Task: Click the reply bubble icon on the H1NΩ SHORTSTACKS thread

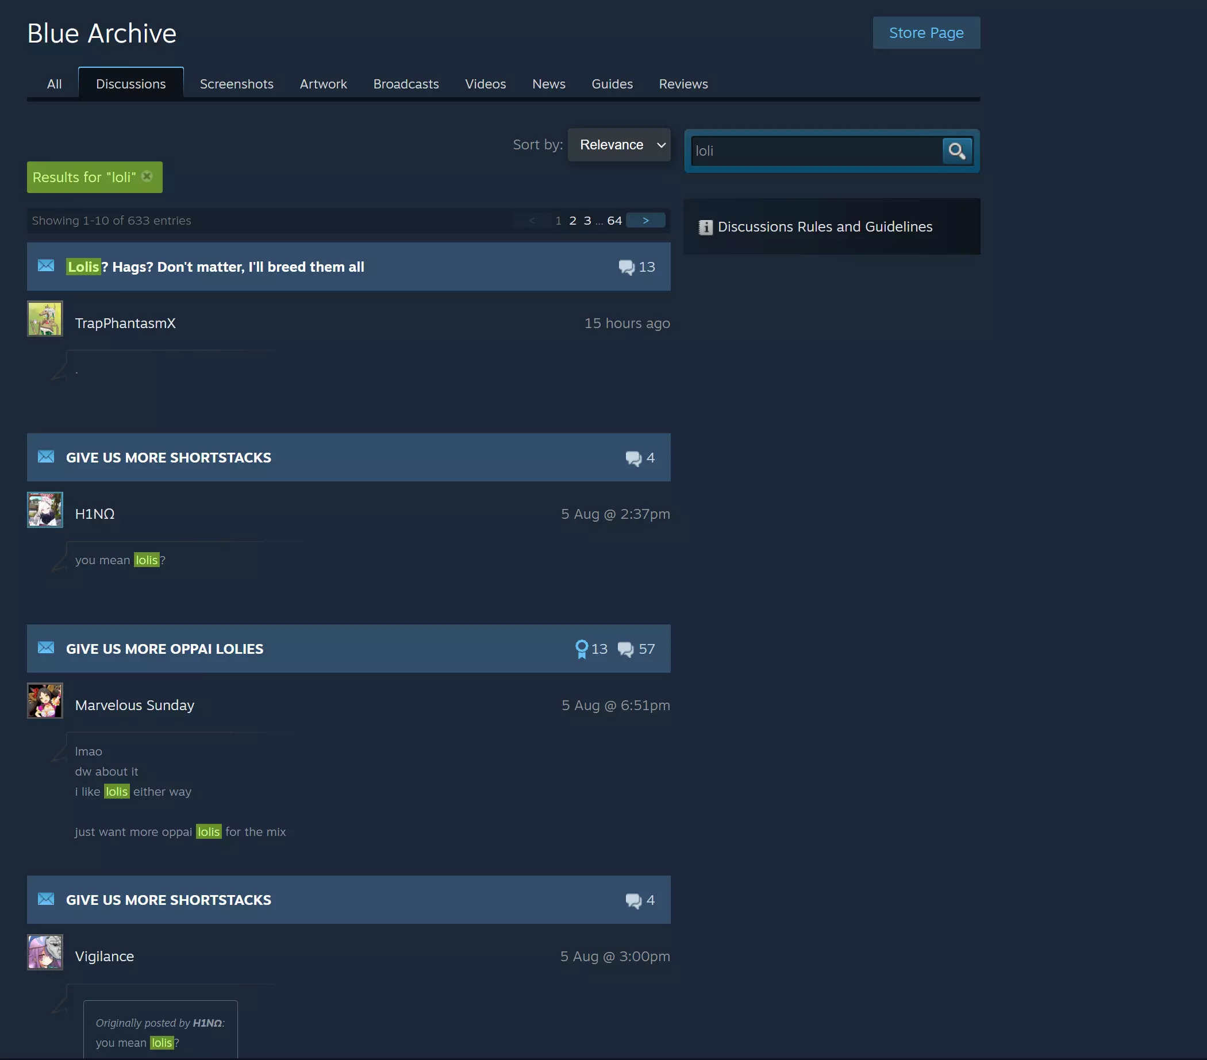Action: click(633, 458)
